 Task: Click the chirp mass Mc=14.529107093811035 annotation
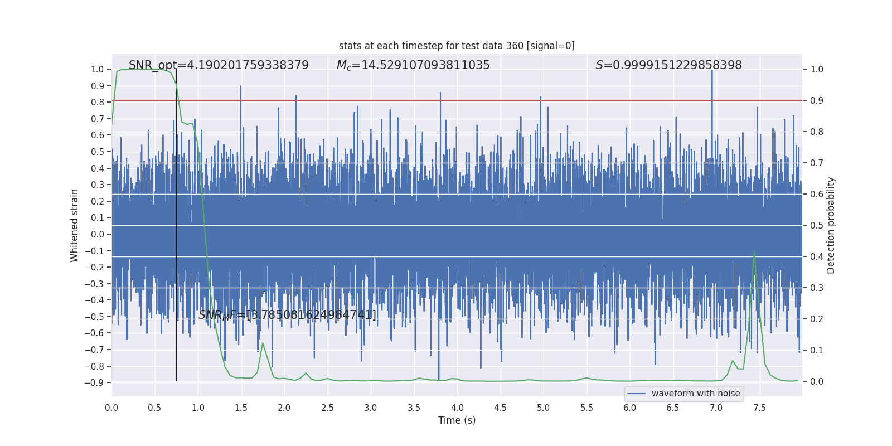413,65
